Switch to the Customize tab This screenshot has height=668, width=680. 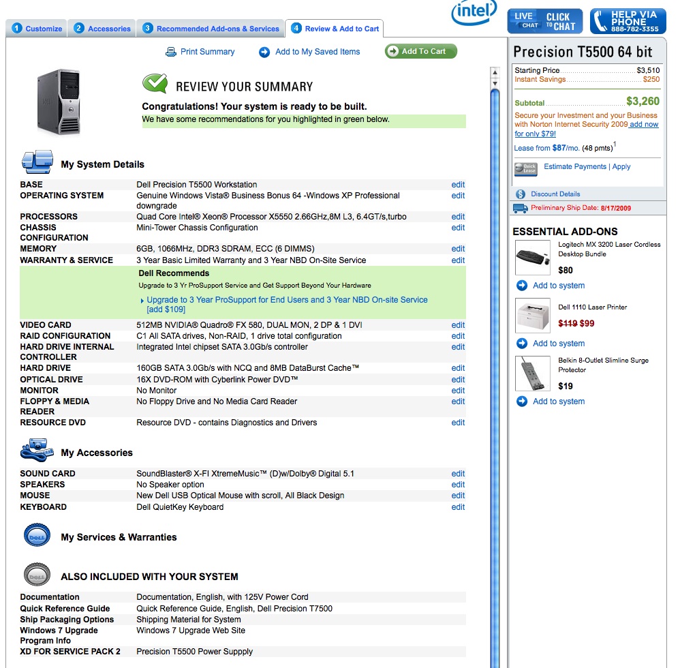point(36,29)
